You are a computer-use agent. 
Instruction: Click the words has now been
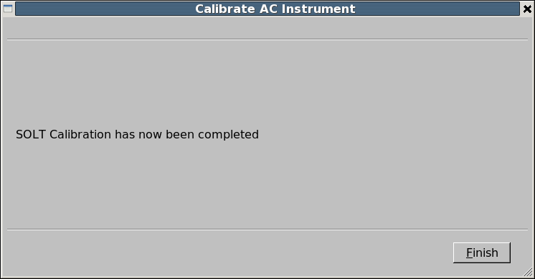[x=155, y=134]
